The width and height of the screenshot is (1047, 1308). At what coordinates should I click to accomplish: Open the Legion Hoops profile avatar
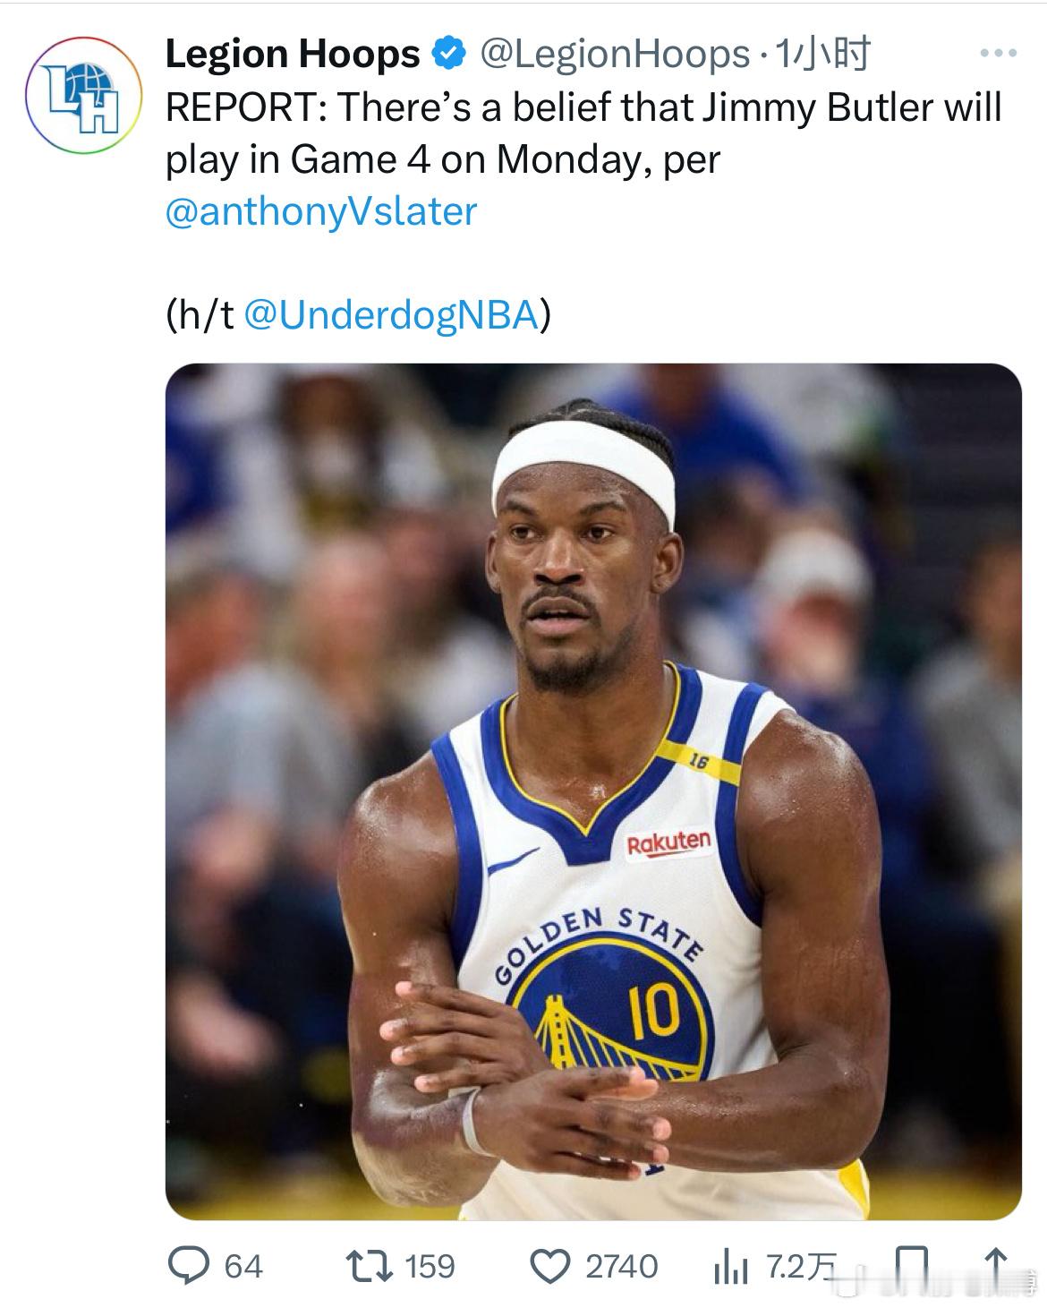coord(83,95)
